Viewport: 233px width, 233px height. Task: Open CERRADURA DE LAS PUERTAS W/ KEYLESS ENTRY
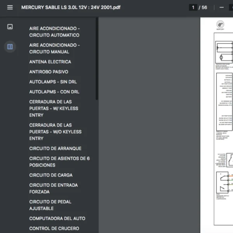tap(54, 108)
